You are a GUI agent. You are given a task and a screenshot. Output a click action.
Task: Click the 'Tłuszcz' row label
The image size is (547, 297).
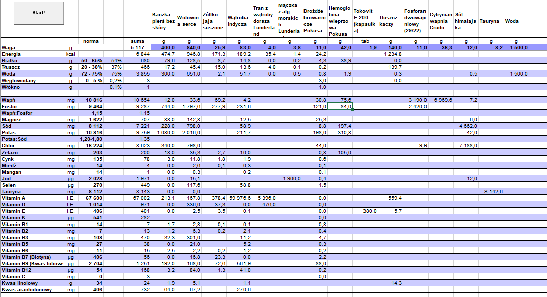[11, 67]
